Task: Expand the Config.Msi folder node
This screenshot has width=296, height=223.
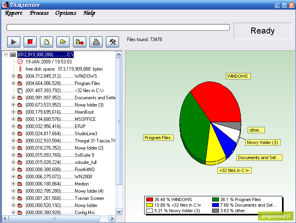Action: (x=13, y=212)
